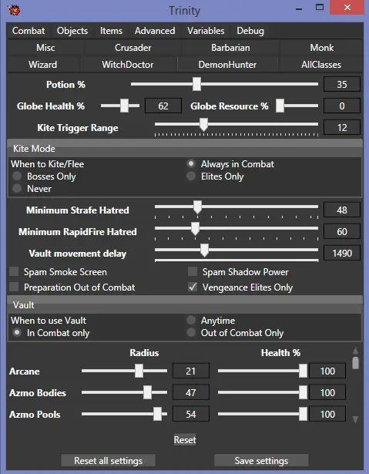369x474 pixels.
Task: Minimize the Trinity window
Action: click(299, 9)
